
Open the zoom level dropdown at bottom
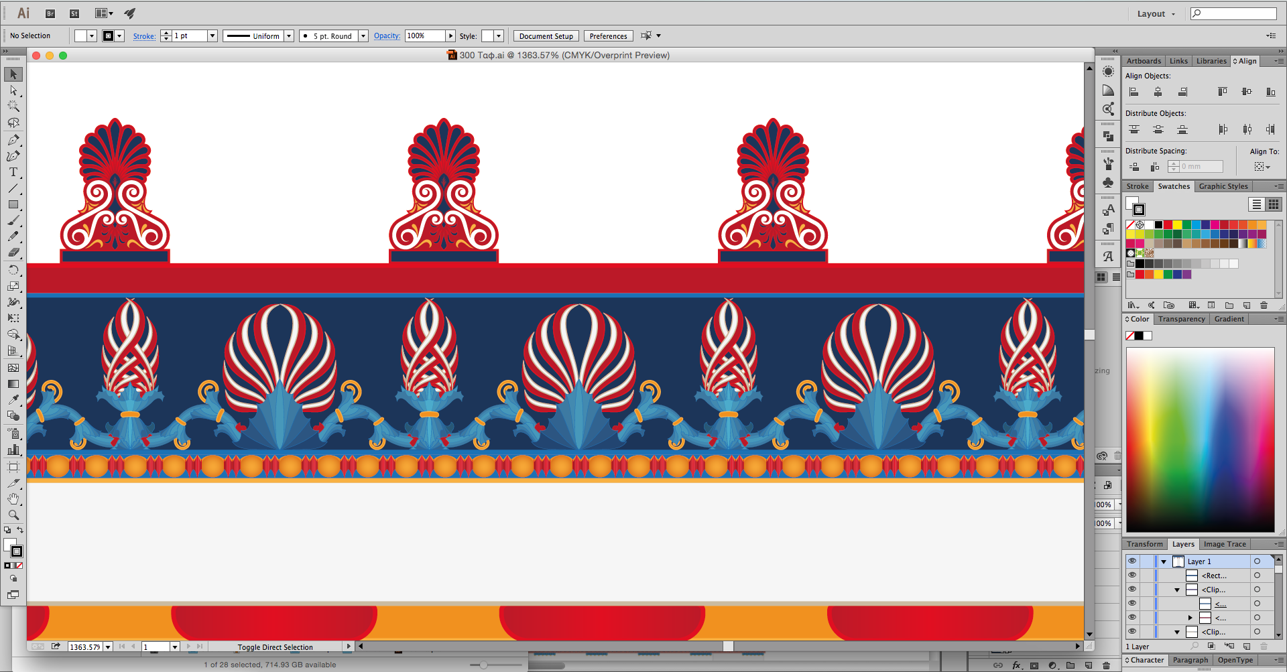point(107,647)
